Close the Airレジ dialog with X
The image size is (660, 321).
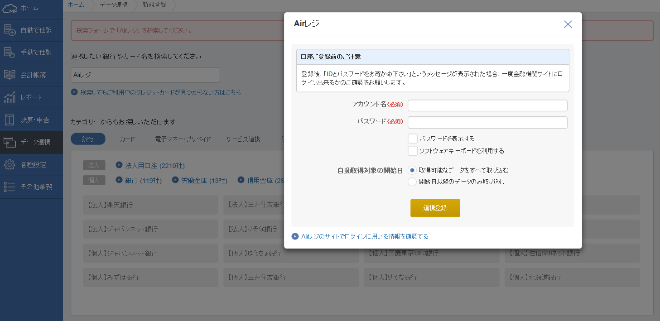click(x=568, y=24)
